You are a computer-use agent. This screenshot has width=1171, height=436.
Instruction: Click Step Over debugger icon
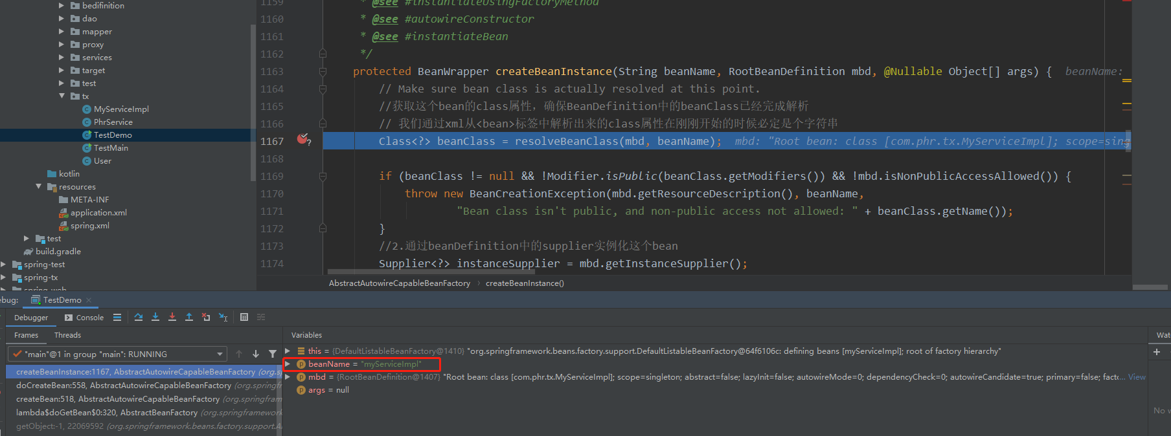[x=139, y=318]
